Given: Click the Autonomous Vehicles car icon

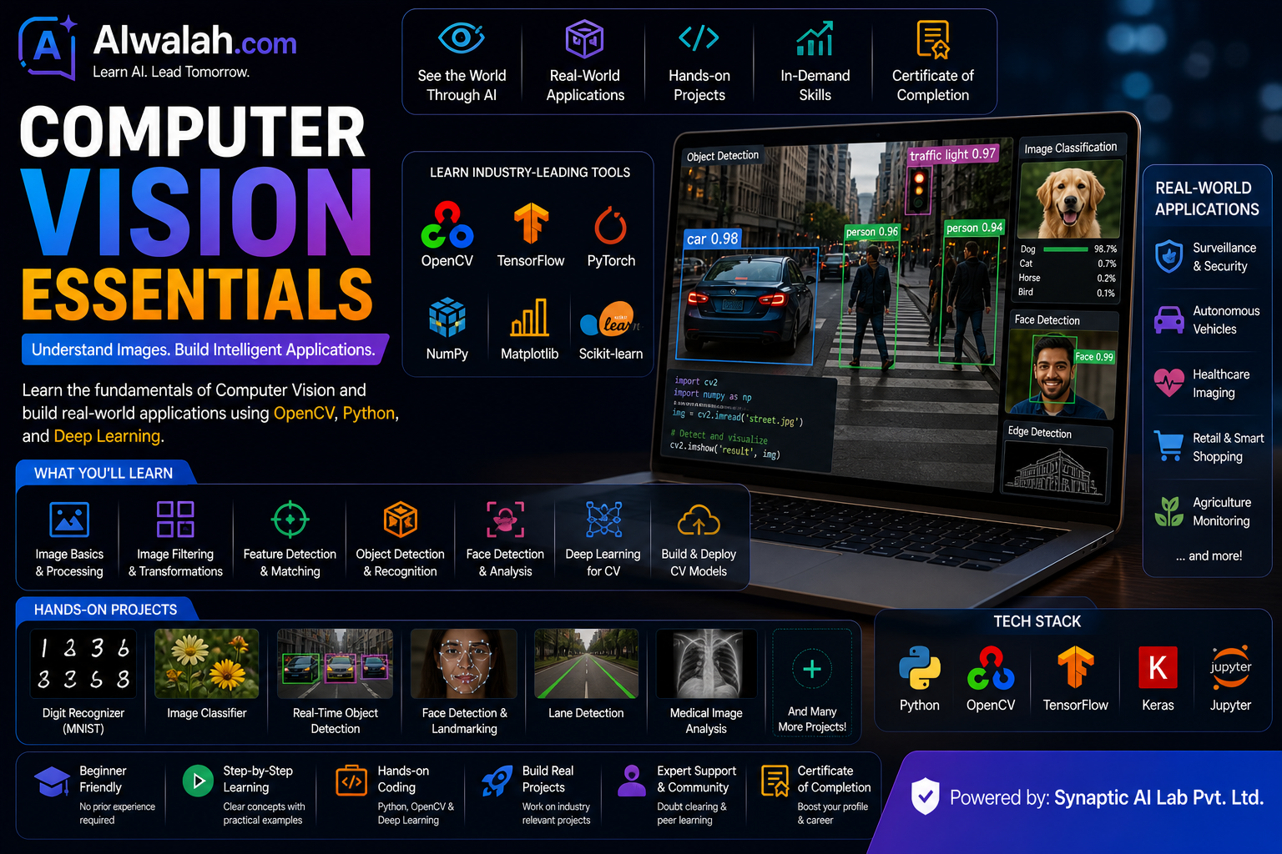Looking at the screenshot, I should (1168, 319).
